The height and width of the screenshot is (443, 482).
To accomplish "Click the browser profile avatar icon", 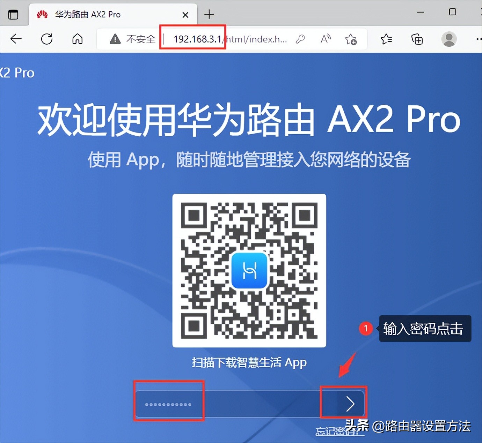I will (449, 39).
